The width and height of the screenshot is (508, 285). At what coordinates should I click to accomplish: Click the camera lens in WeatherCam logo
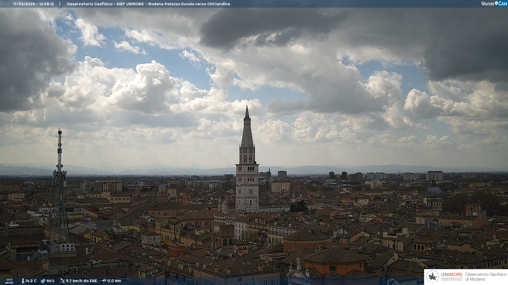click(496, 3)
